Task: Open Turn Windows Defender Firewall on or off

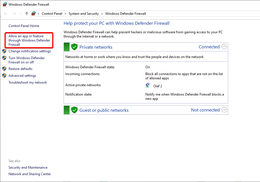Action: pyautogui.click(x=26, y=60)
